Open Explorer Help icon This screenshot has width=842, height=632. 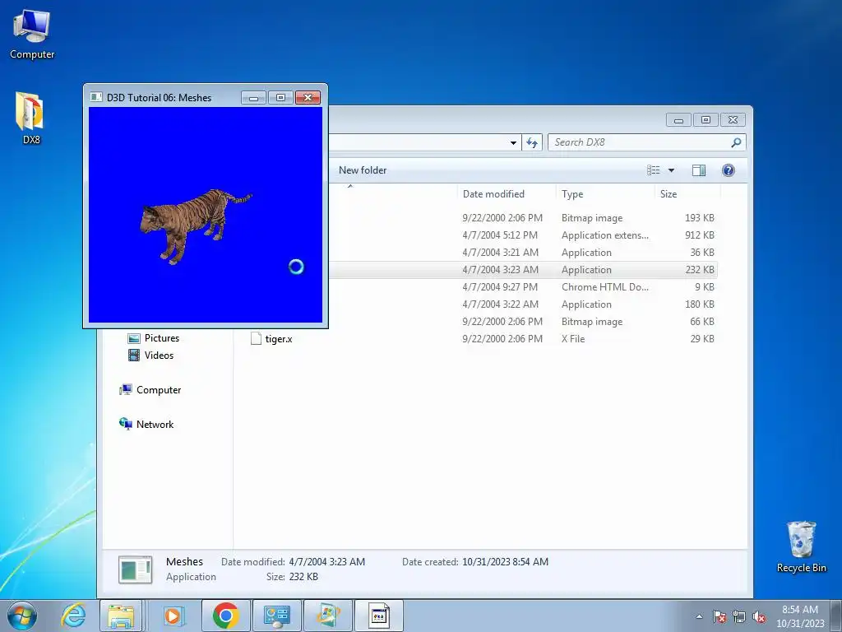click(x=729, y=170)
